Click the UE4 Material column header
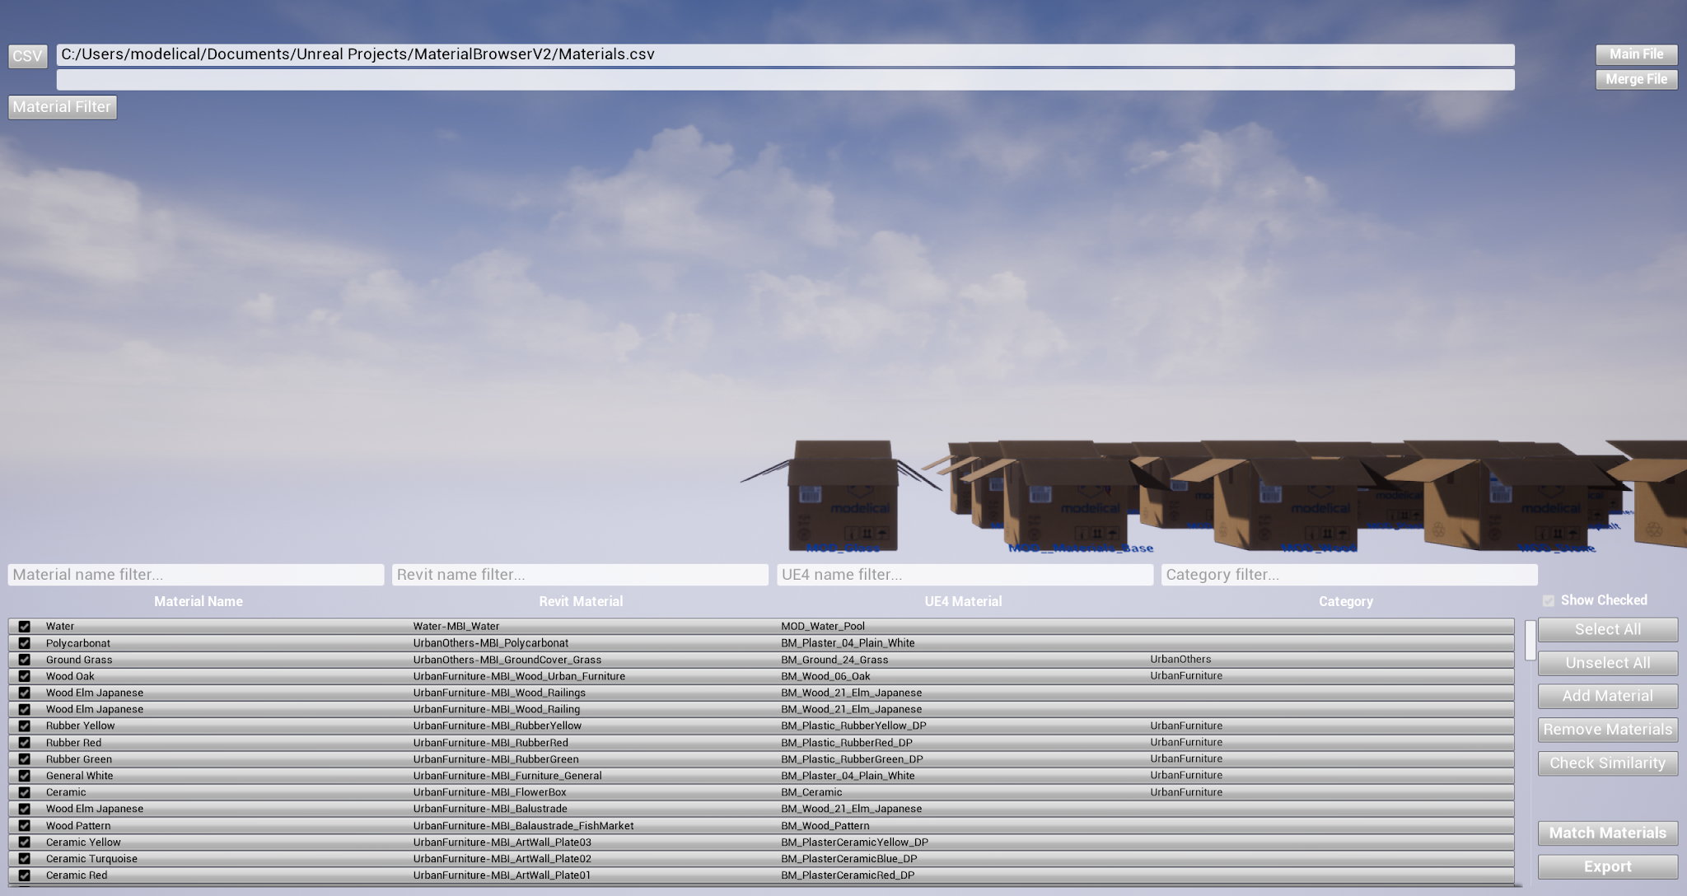Viewport: 1687px width, 896px height. coord(963,602)
